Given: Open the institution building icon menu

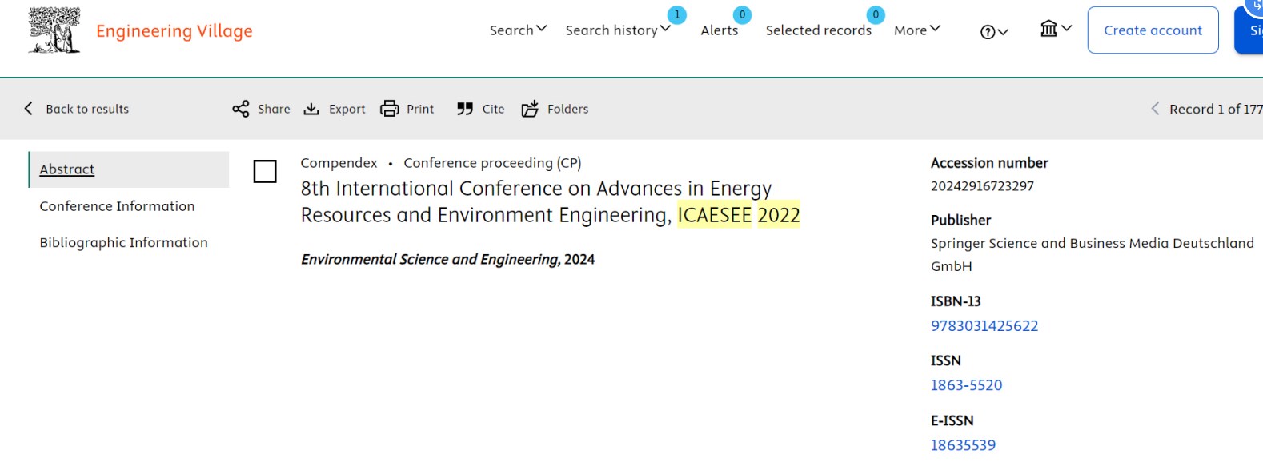Looking at the screenshot, I should (x=1056, y=29).
